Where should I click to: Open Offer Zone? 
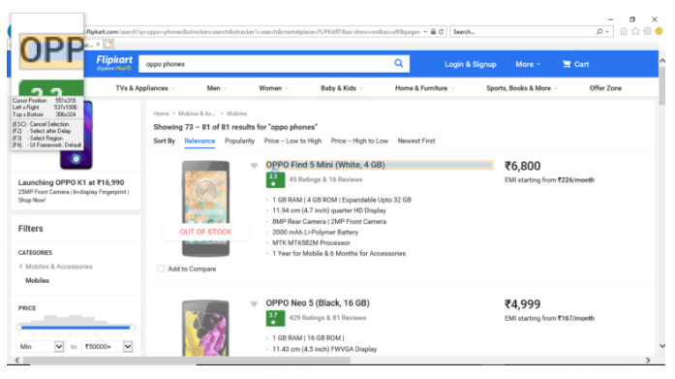pos(605,88)
